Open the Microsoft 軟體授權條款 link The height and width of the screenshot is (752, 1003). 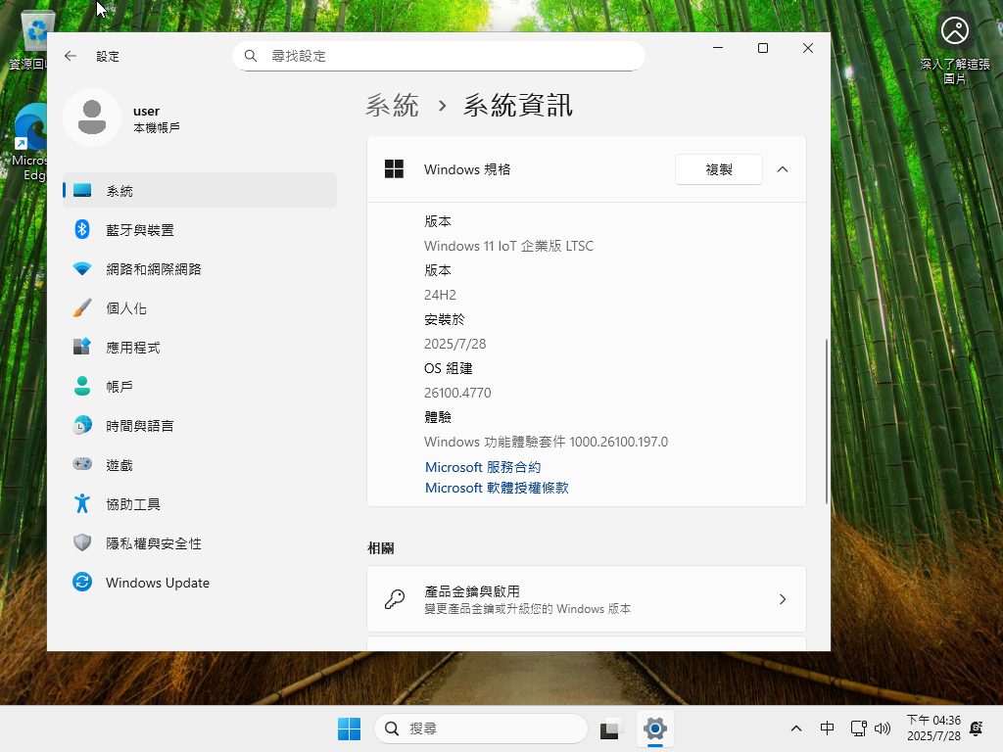pos(497,488)
